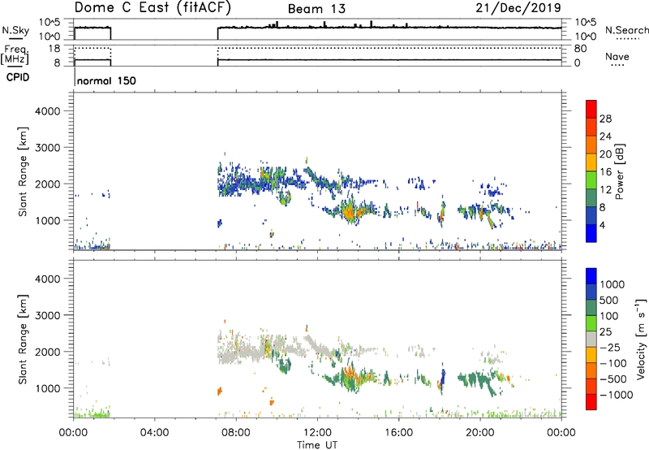Click the 'Freq. [MHz]' axis label

click(x=15, y=54)
